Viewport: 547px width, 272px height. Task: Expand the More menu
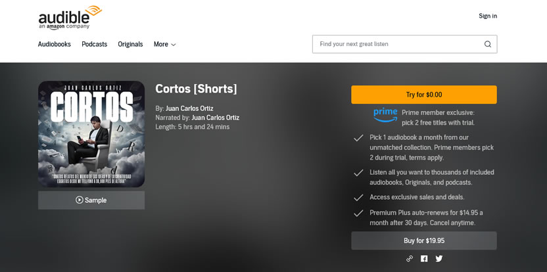164,44
